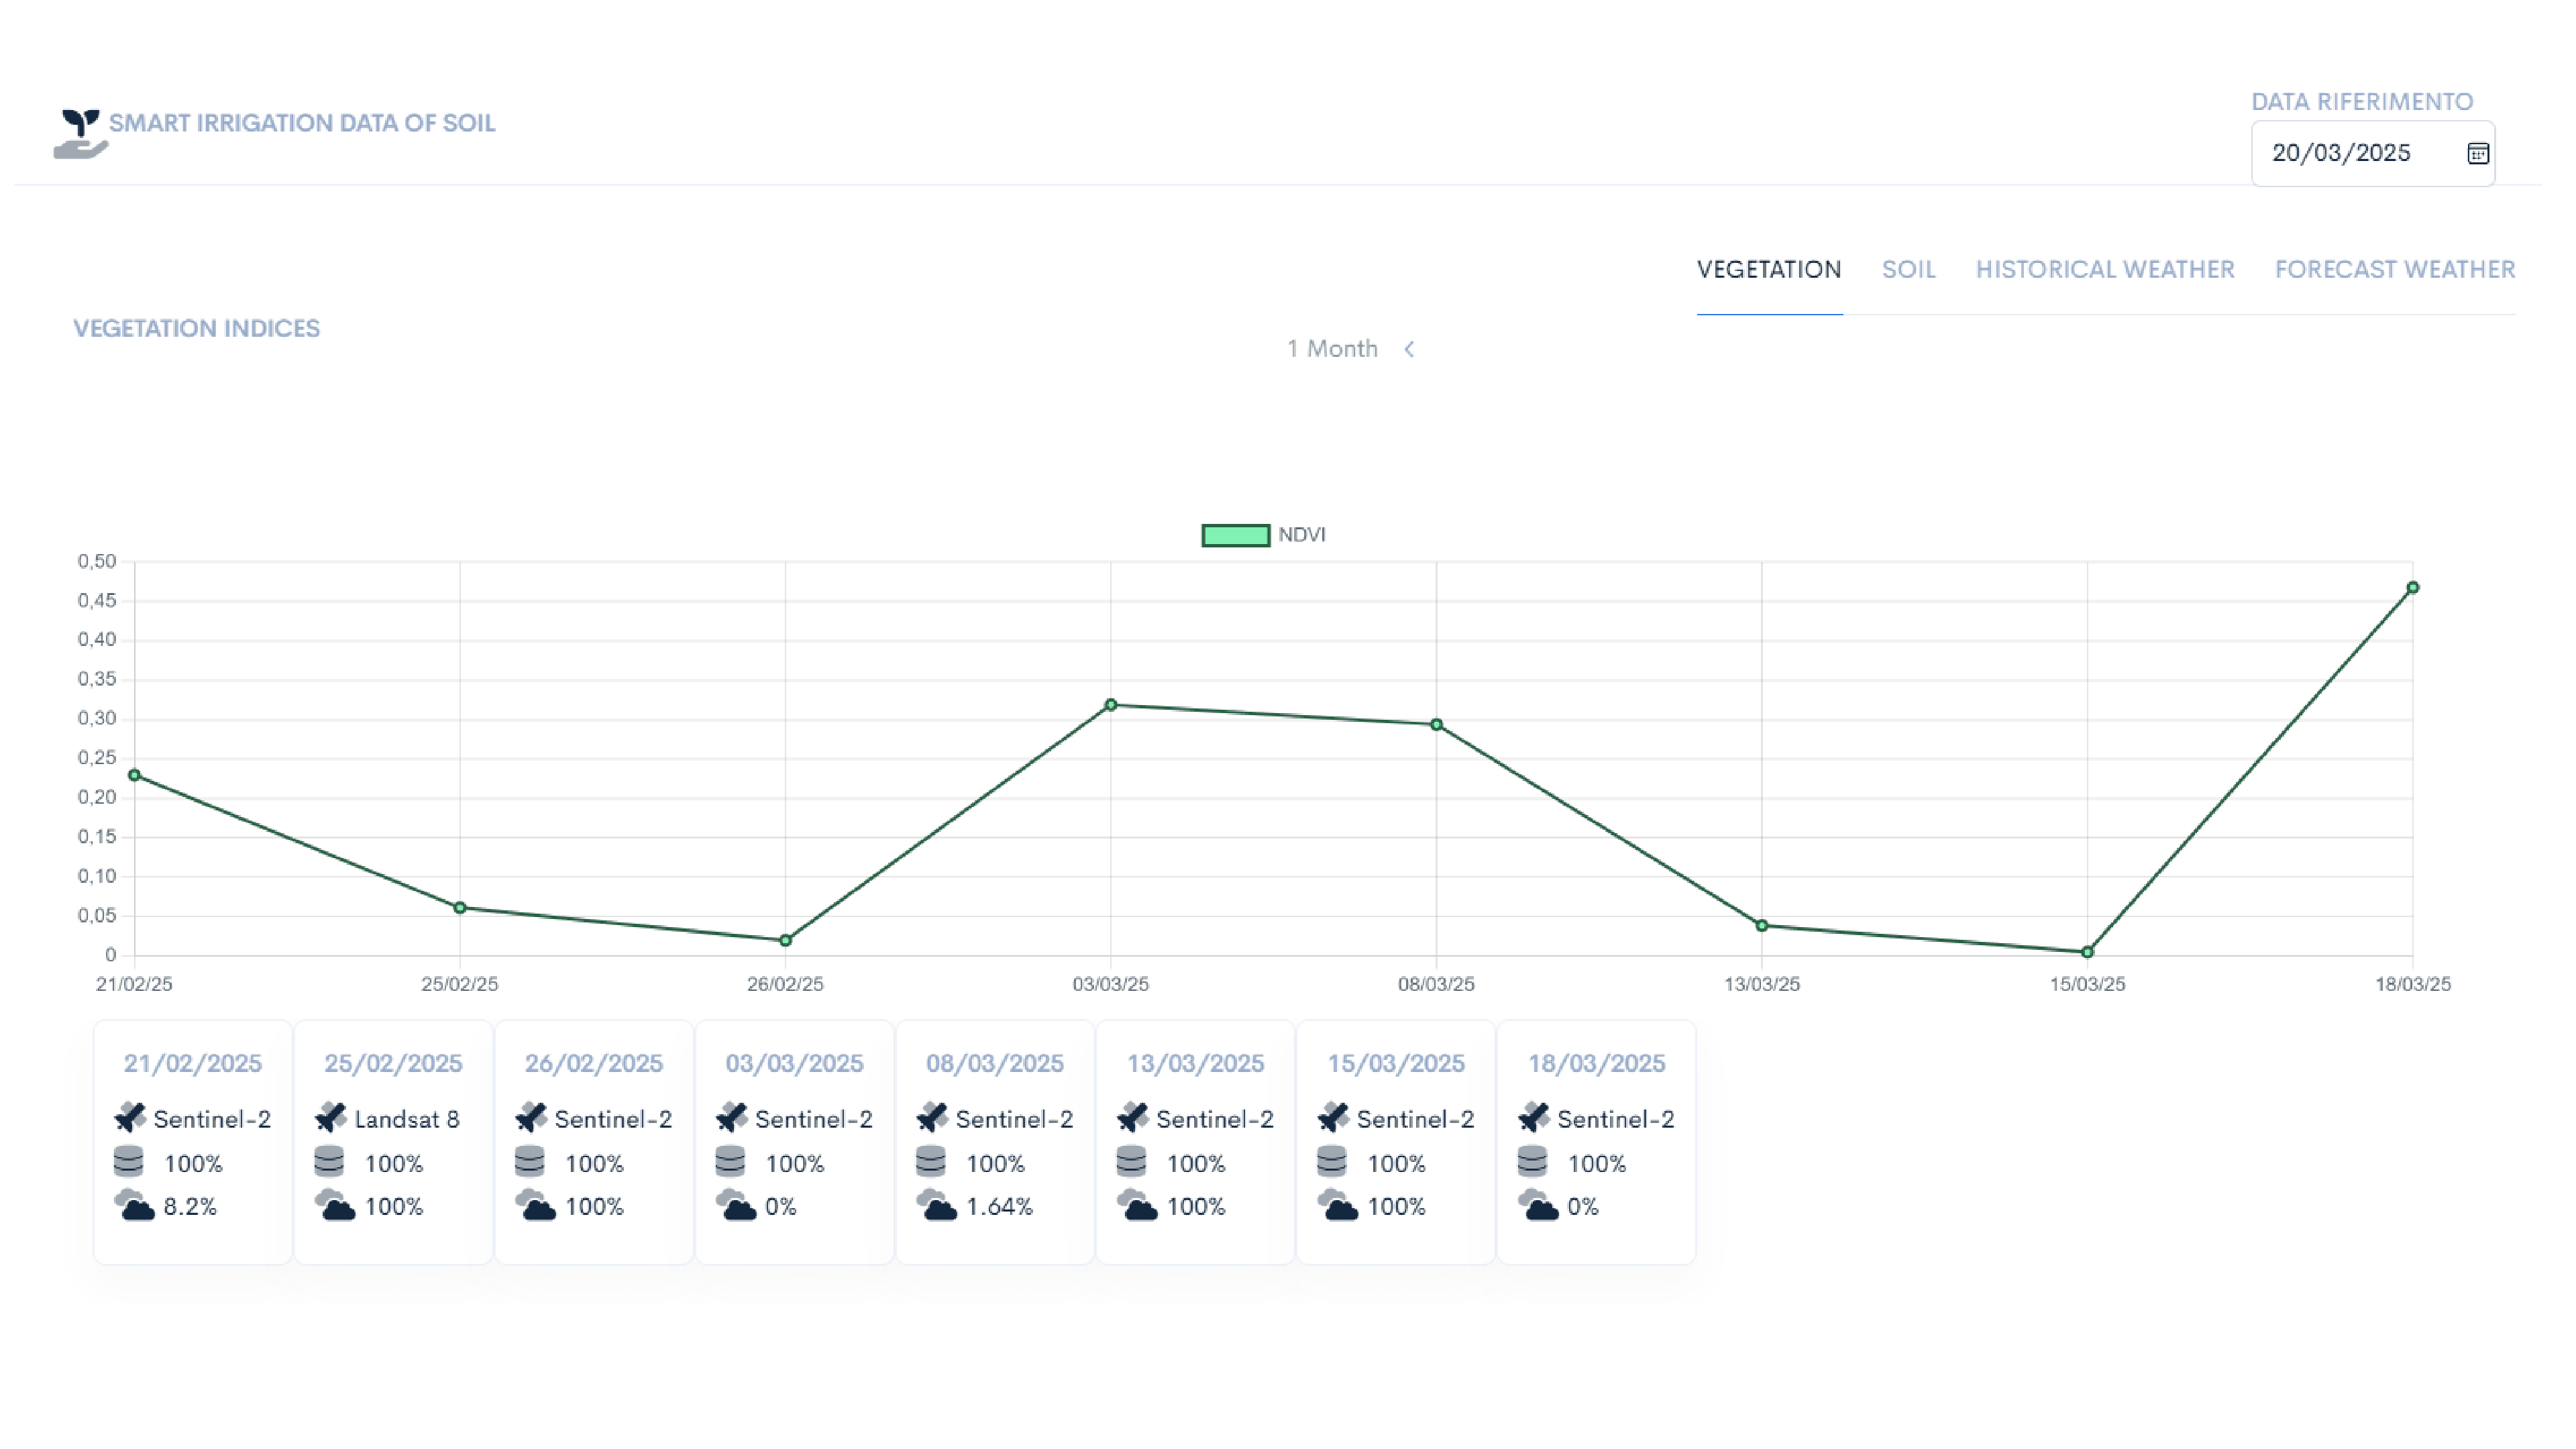Screen dimensions: 2576x1449
Task: Click database icon on 26/02/2025 card
Action: (x=529, y=1162)
